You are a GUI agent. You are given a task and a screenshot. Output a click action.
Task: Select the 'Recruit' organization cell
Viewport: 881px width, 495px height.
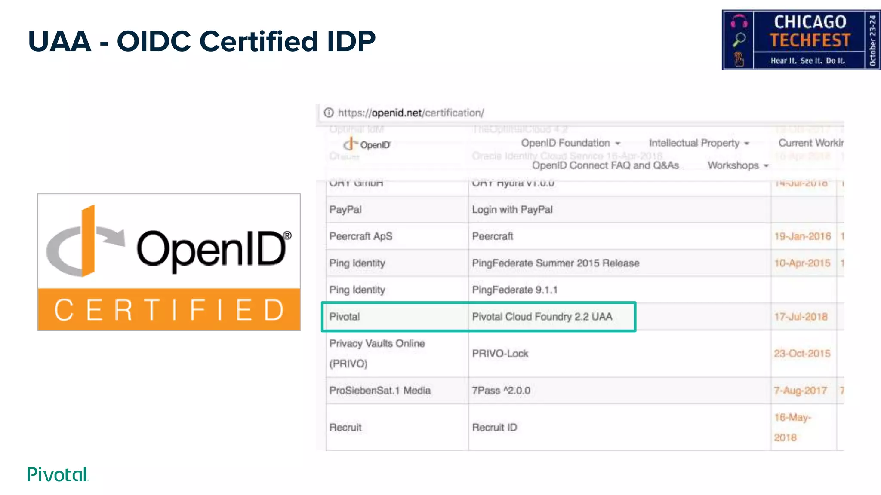point(397,428)
